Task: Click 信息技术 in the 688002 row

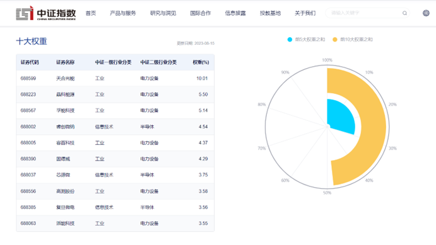Action: point(104,127)
